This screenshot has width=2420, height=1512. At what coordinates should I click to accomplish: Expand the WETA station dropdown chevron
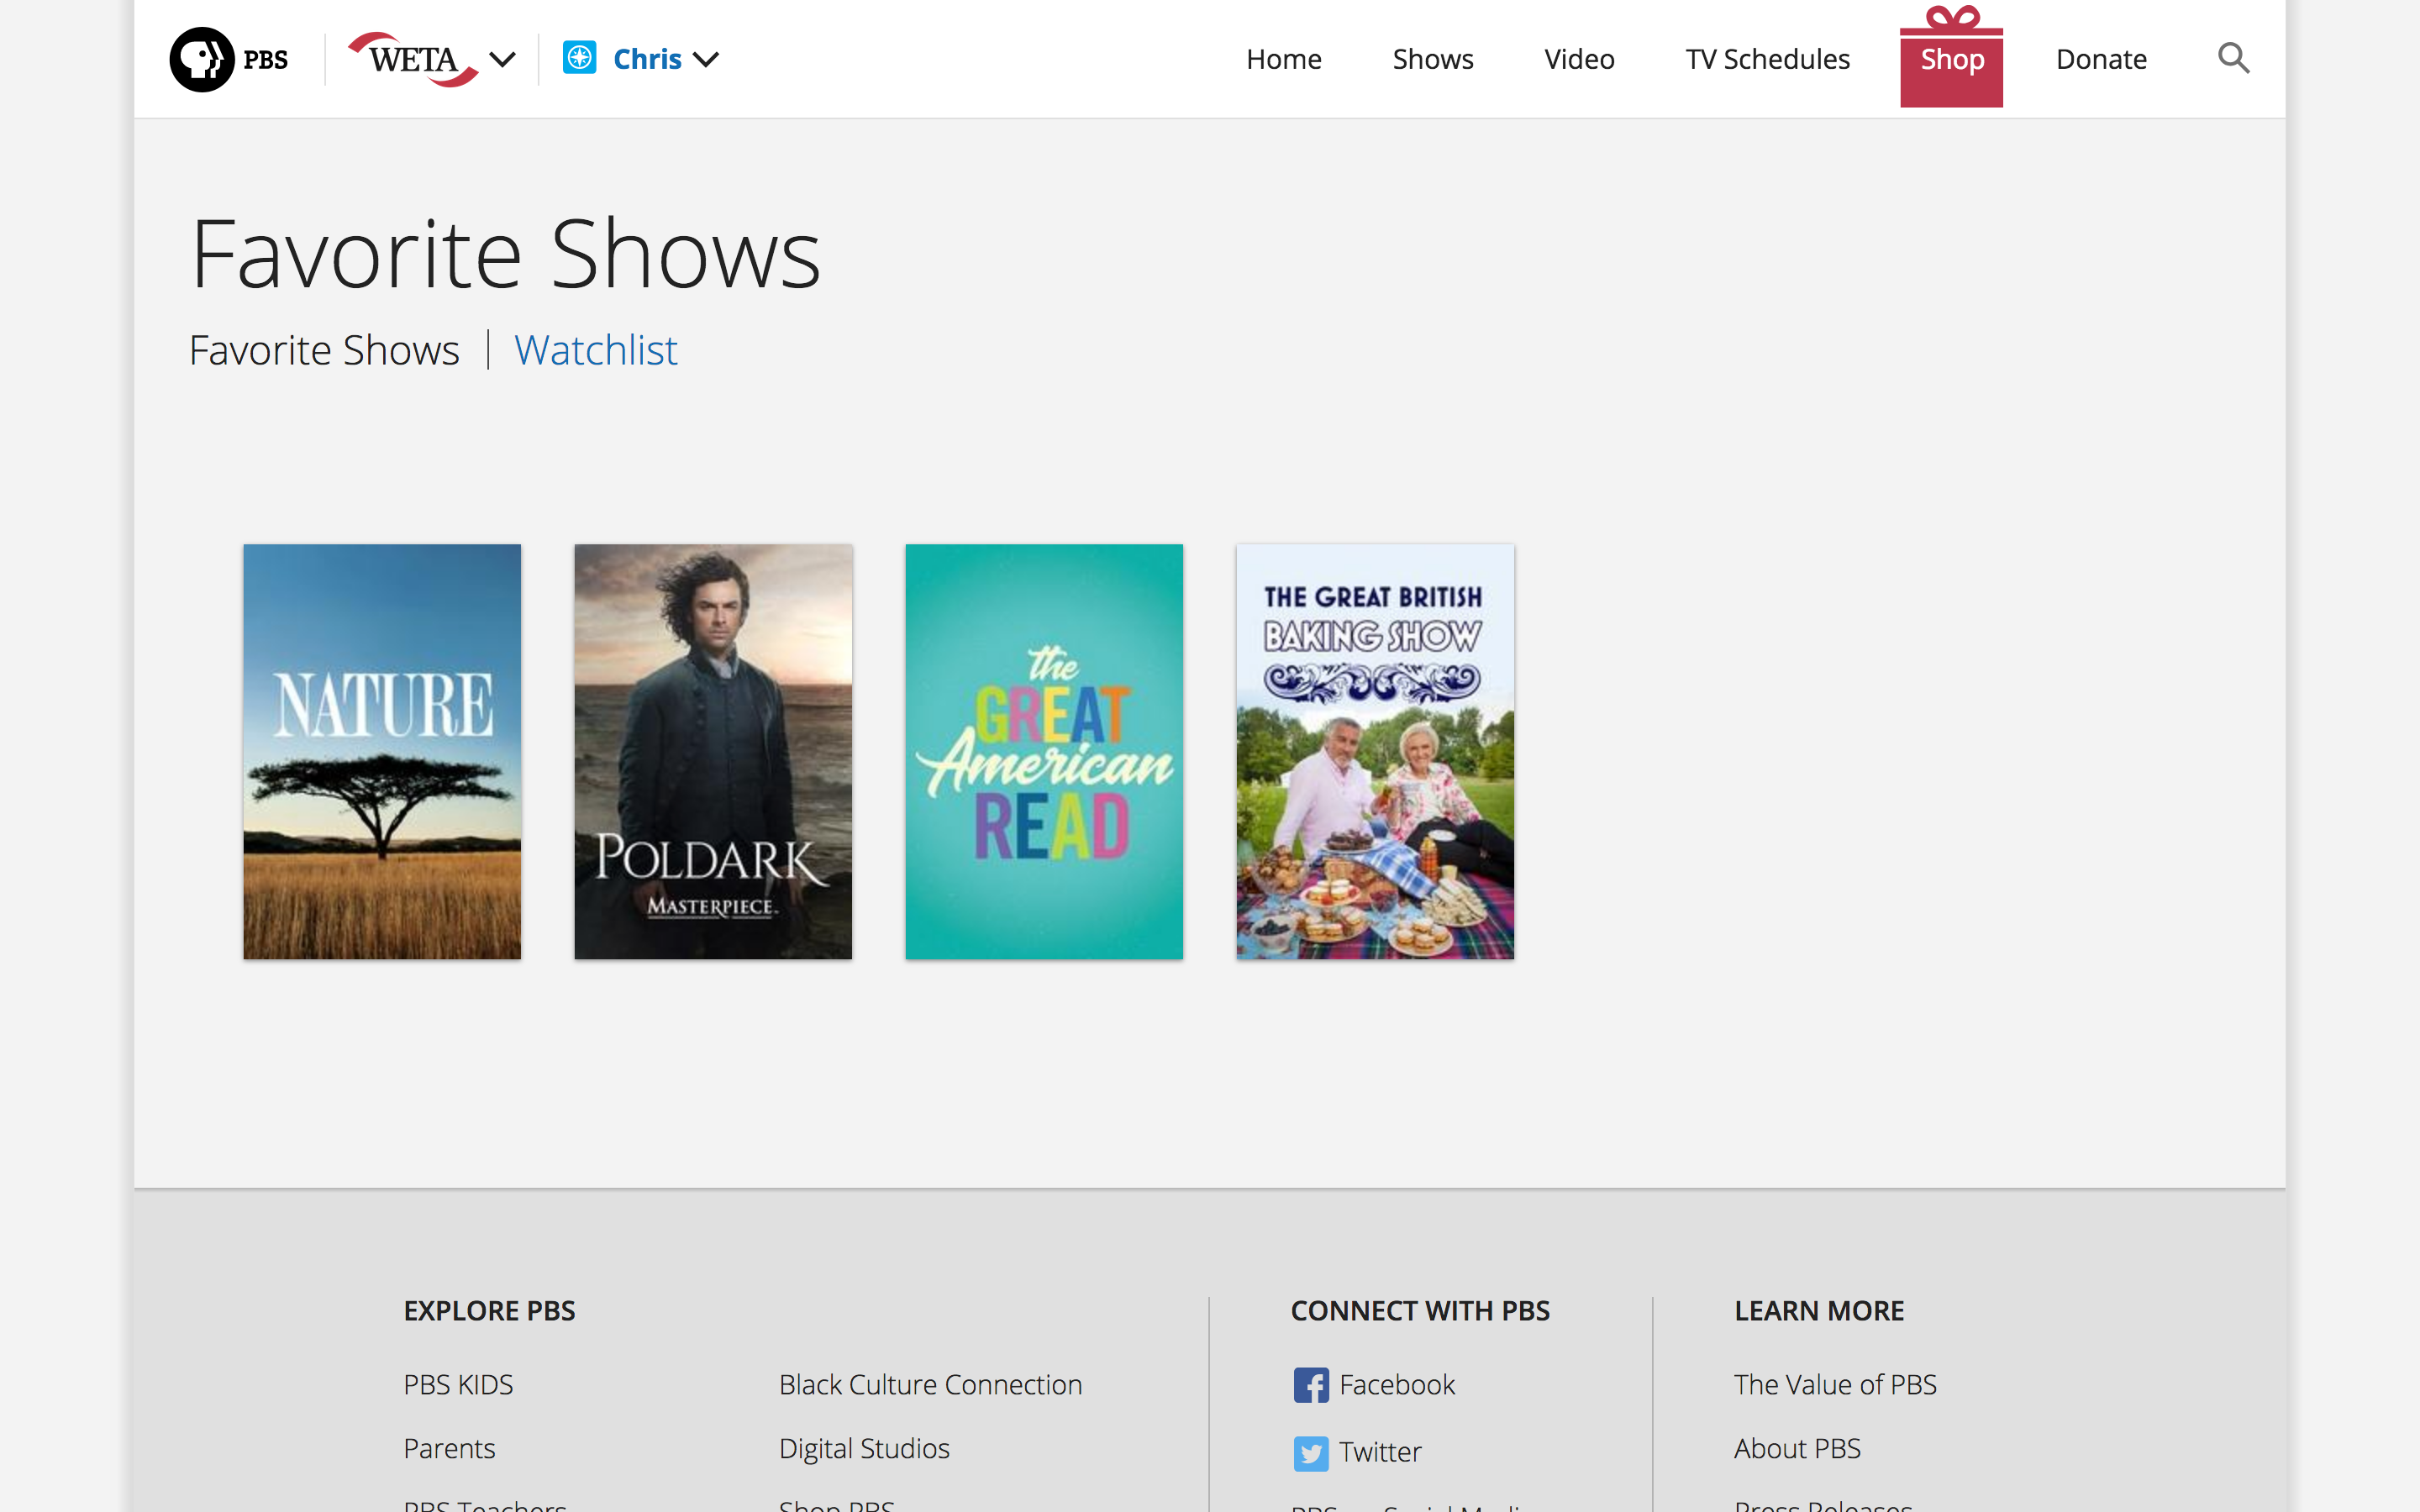coord(502,59)
